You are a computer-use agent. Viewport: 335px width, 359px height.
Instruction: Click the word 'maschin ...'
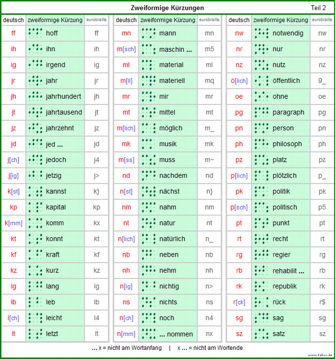coord(176,49)
